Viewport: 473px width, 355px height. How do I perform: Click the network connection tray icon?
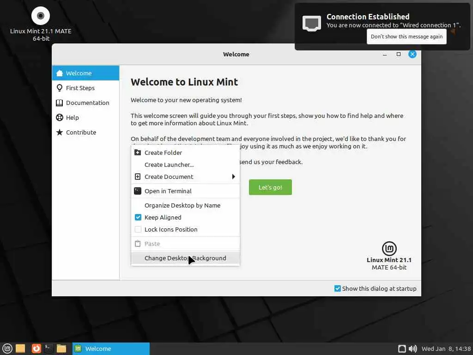[x=402, y=349]
